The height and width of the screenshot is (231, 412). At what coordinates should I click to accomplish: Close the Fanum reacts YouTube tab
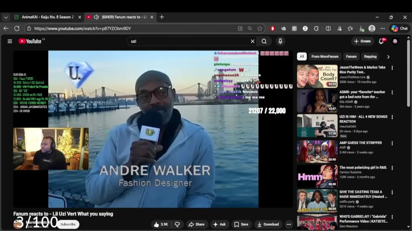tap(152, 17)
